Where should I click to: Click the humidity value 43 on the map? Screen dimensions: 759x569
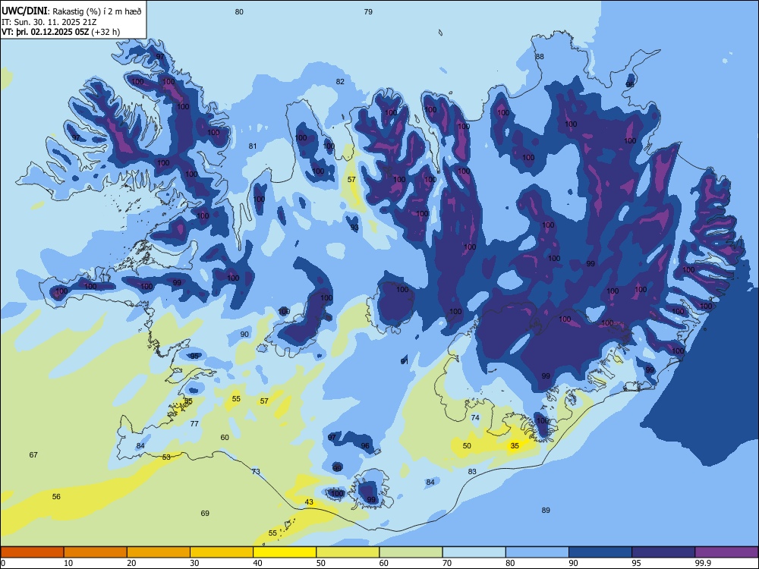309,501
